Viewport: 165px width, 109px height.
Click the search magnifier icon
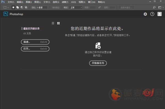154,7
